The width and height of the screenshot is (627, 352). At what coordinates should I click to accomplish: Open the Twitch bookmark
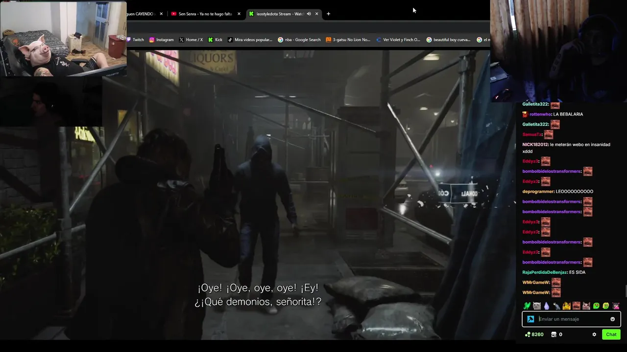(135, 40)
